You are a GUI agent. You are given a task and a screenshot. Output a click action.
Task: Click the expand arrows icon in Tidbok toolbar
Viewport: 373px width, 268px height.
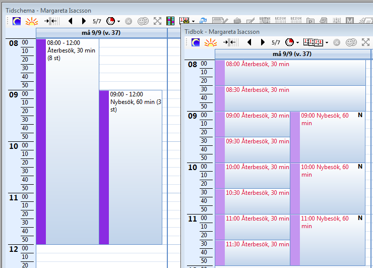click(365, 42)
